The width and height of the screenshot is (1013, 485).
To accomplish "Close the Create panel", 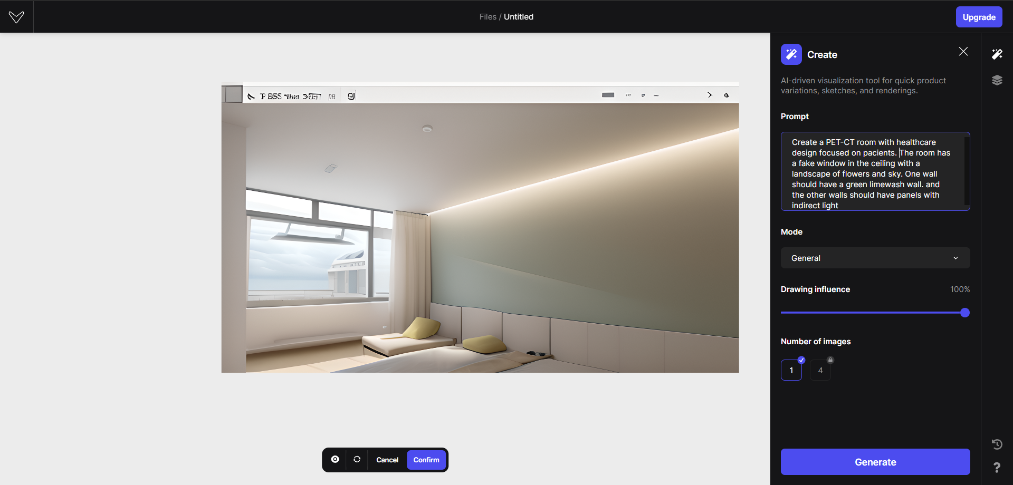I will tap(963, 51).
